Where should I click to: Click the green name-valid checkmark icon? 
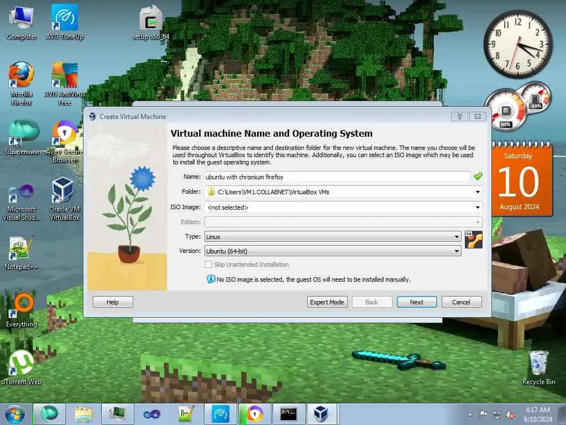(x=478, y=177)
